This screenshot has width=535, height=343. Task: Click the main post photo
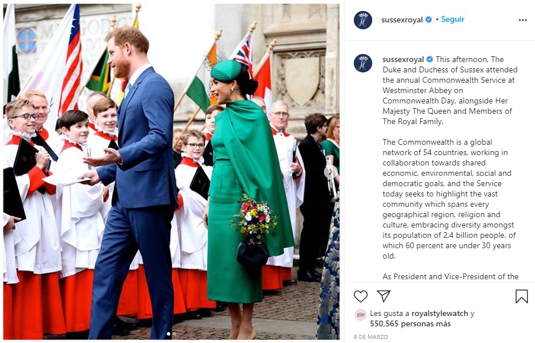click(171, 172)
